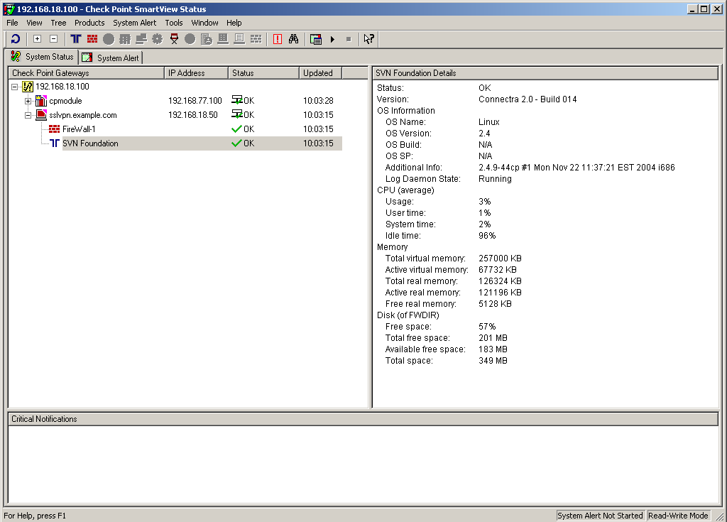Sort by the Status column header
Viewport: 727px width, 522px height.
[263, 73]
